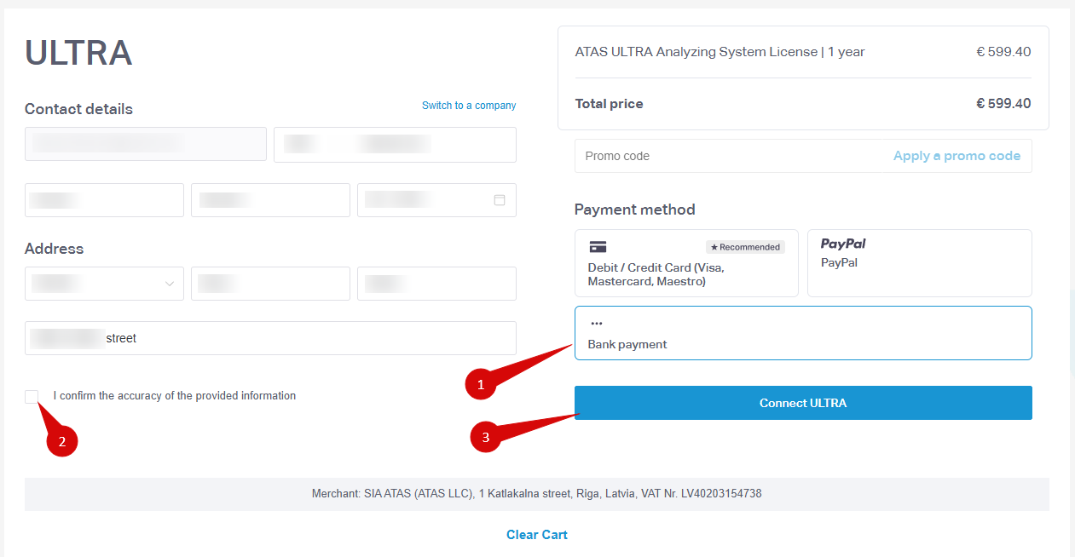
Task: Open the calendar date picker icon
Action: (500, 200)
